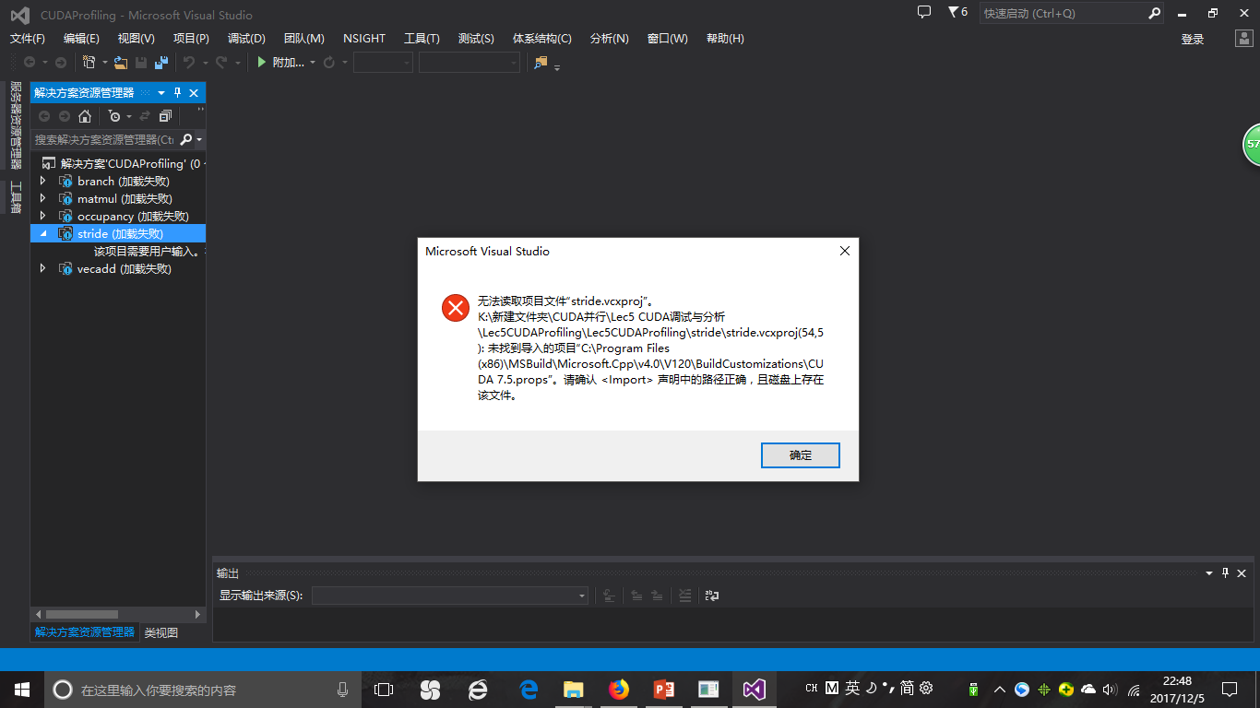
Task: Open dropdown arrow next to 附加...
Action: [313, 63]
